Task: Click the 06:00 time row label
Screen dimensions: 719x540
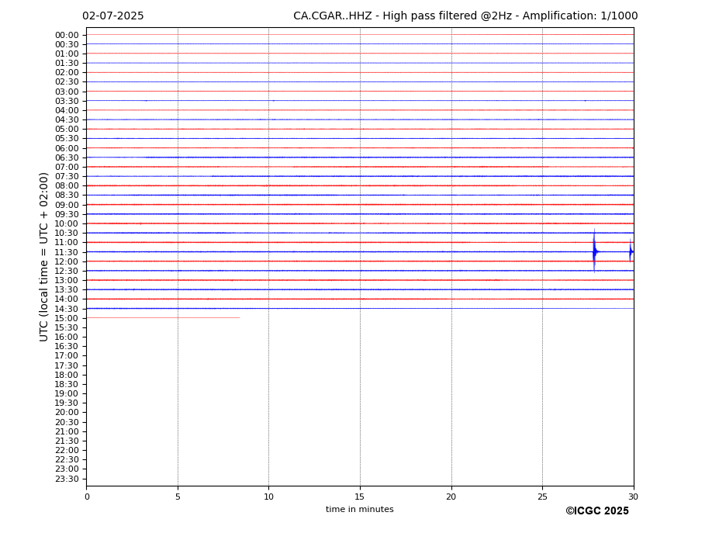Action: [x=67, y=149]
